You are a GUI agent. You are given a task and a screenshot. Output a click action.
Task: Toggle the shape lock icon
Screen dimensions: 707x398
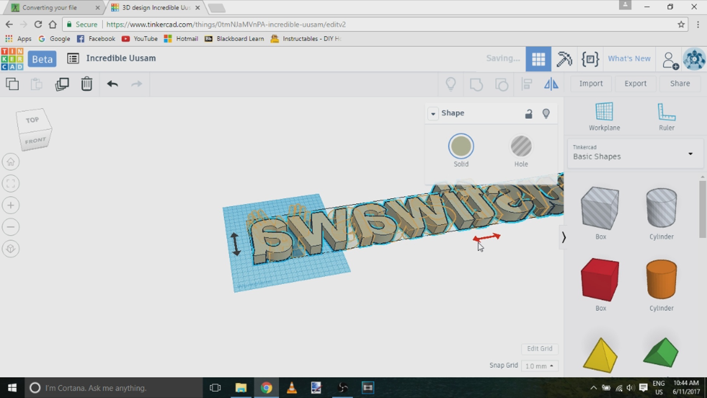tap(528, 114)
